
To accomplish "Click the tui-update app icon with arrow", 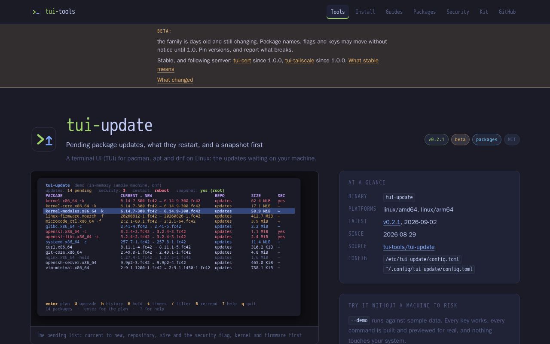I will coord(44,139).
